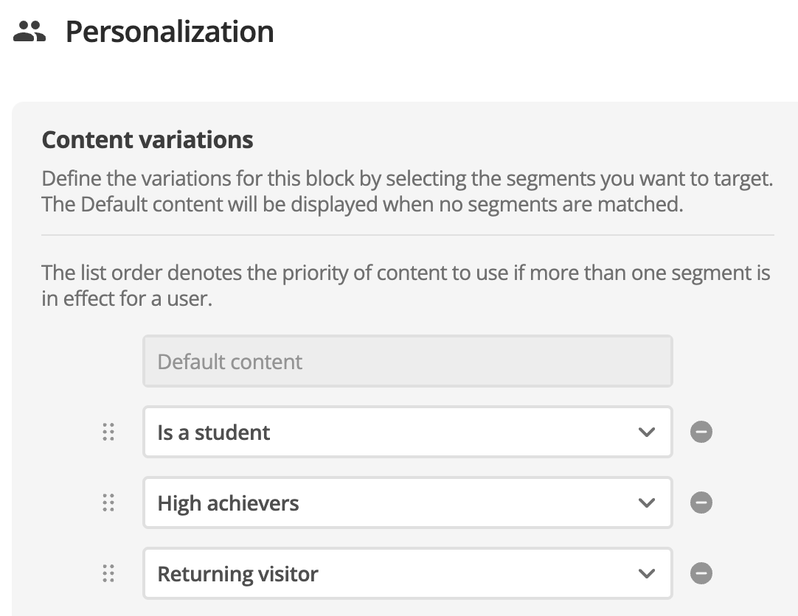This screenshot has width=798, height=616.
Task: Click the list order priority note
Action: pos(406,286)
